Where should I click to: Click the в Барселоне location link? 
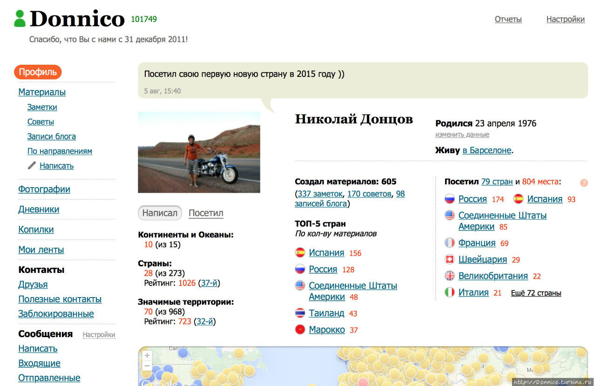click(x=487, y=150)
